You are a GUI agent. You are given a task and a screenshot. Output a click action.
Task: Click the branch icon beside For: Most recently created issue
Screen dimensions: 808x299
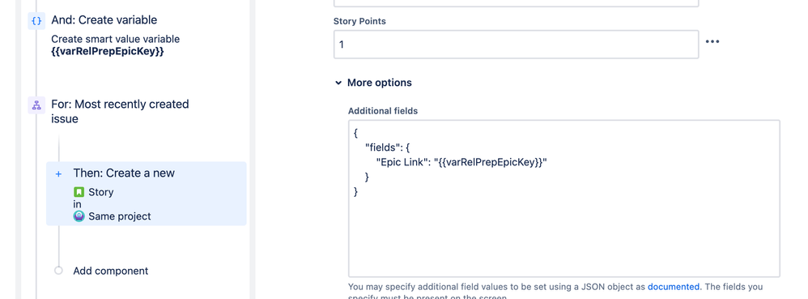coord(36,105)
